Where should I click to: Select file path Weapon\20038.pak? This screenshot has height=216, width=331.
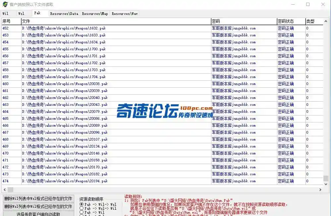tap(65, 84)
